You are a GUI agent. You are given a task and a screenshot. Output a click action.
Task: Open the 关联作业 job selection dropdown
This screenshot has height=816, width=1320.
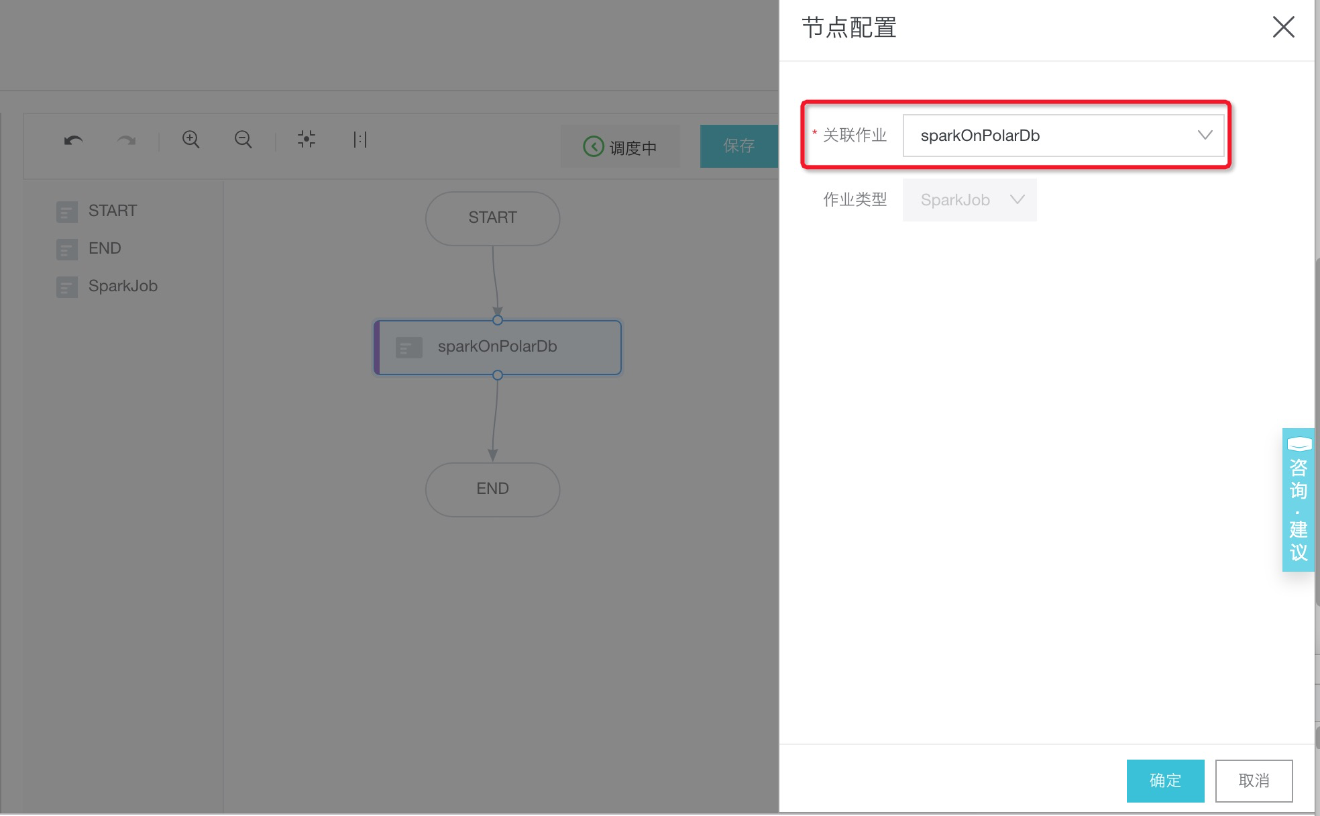pyautogui.click(x=1064, y=135)
